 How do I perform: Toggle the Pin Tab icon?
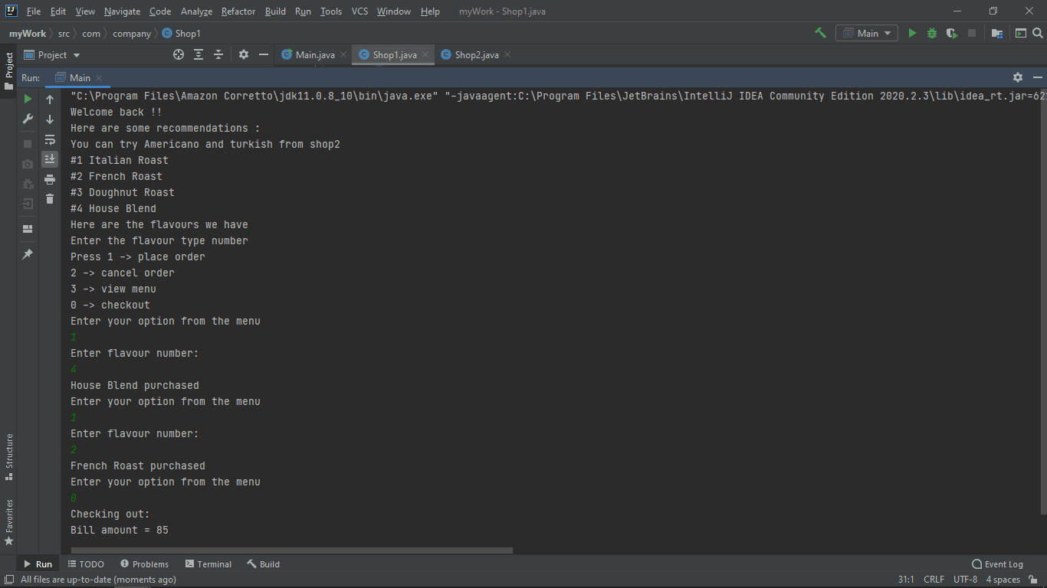[x=28, y=253]
